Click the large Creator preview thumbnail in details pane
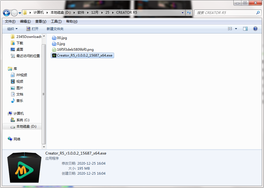The height and width of the screenshot is (188, 264). (x=24, y=167)
